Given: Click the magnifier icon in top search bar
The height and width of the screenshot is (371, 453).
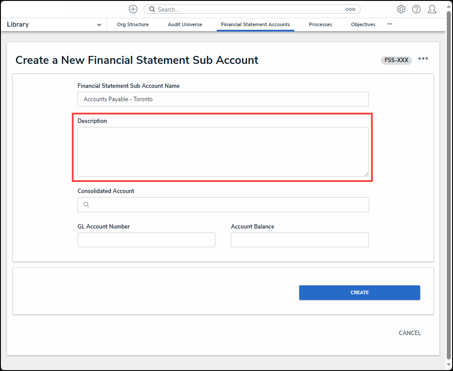Looking at the screenshot, I should (152, 9).
